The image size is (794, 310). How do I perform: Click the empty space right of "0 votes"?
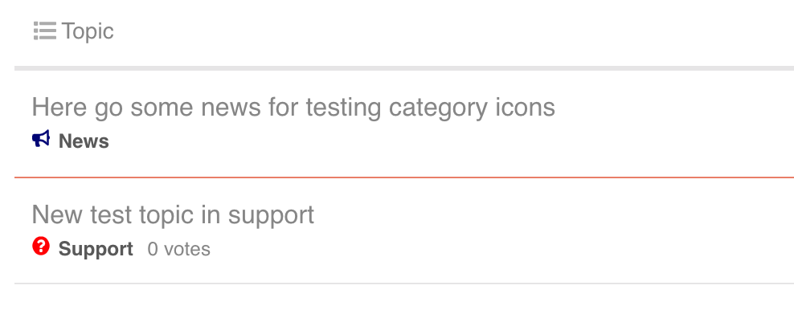501,249
